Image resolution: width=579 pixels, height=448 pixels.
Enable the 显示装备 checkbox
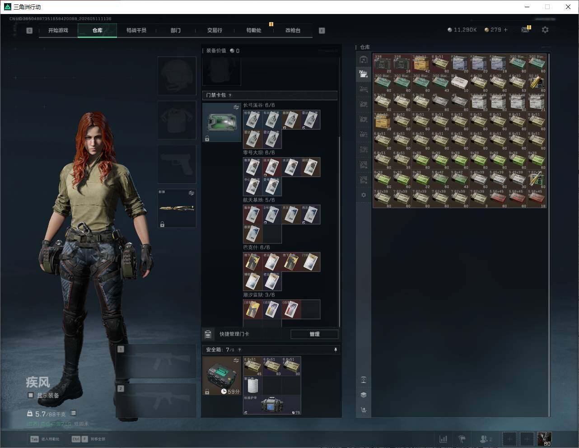[x=31, y=395]
